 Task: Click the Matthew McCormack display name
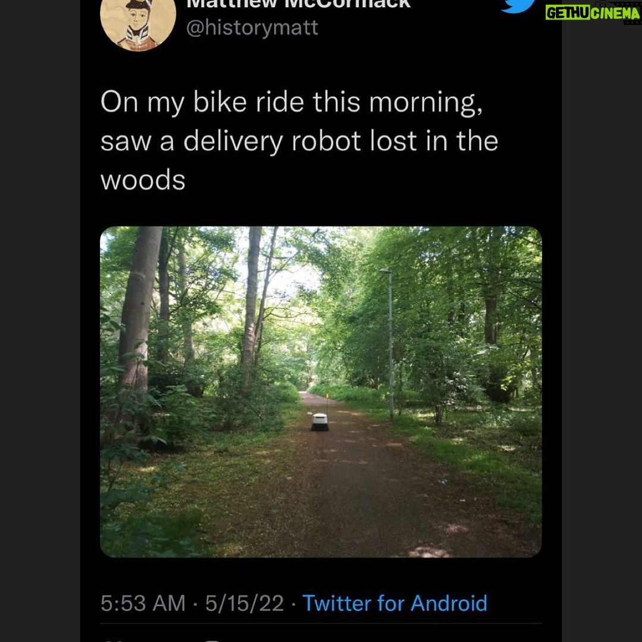pos(298,4)
